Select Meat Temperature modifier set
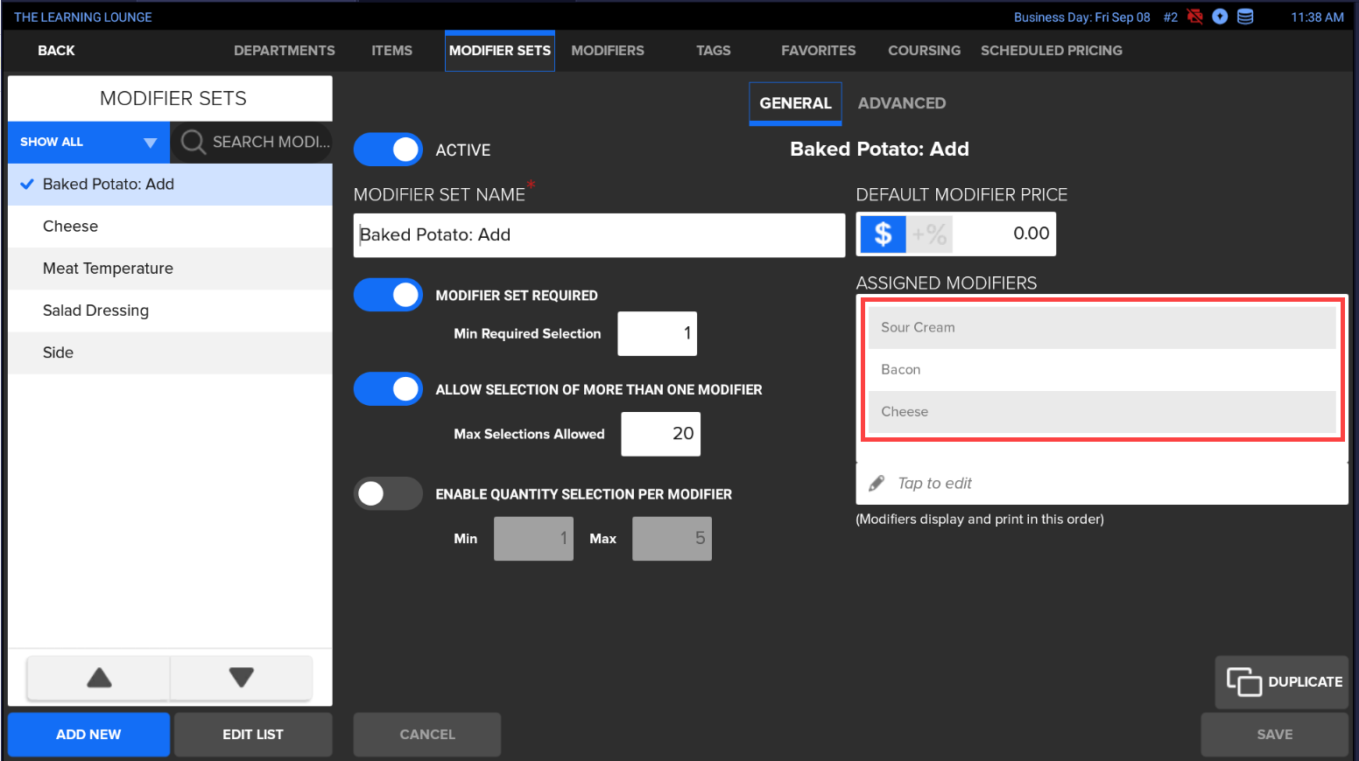Image resolution: width=1359 pixels, height=761 pixels. pos(108,269)
